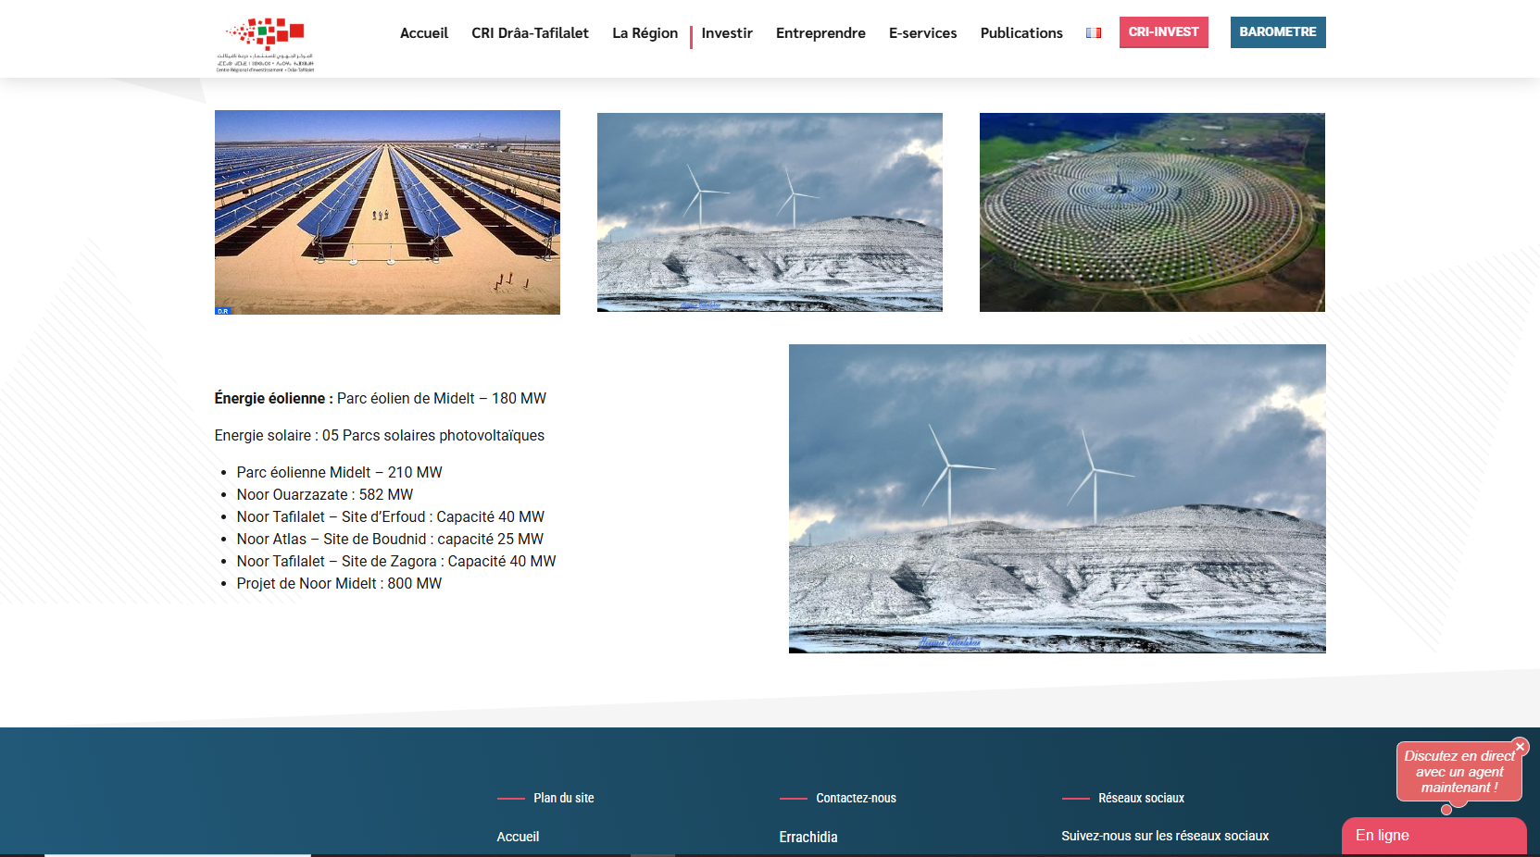This screenshot has width=1540, height=857.
Task: View the circular solar plant aerial photo
Action: coord(1152,212)
